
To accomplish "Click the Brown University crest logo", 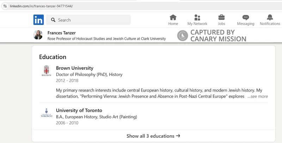I will coord(46,71).
